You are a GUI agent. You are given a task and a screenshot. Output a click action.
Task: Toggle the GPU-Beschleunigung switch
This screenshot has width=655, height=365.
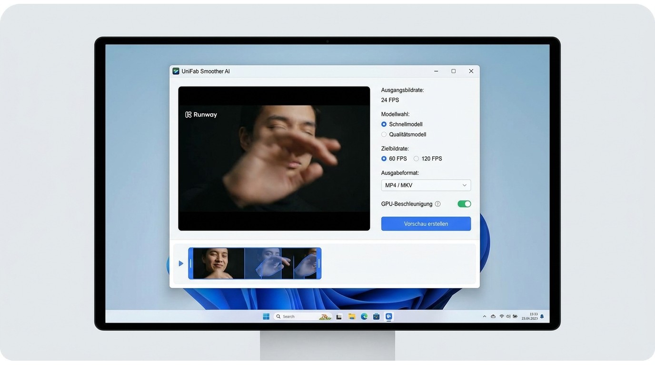(464, 204)
